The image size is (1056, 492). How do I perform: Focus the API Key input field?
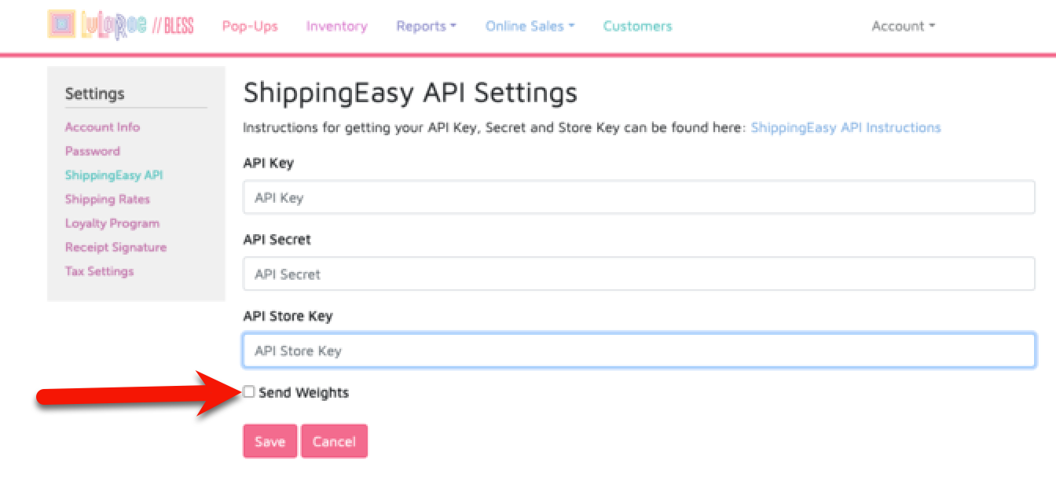click(639, 197)
